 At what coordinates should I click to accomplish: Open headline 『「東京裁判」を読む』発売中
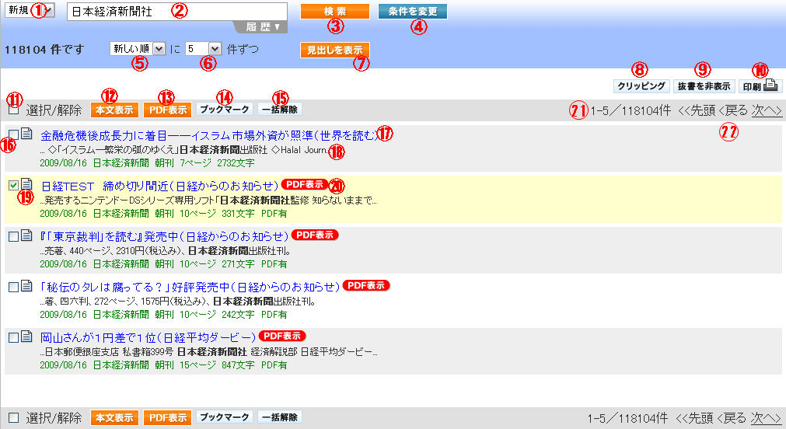164,236
